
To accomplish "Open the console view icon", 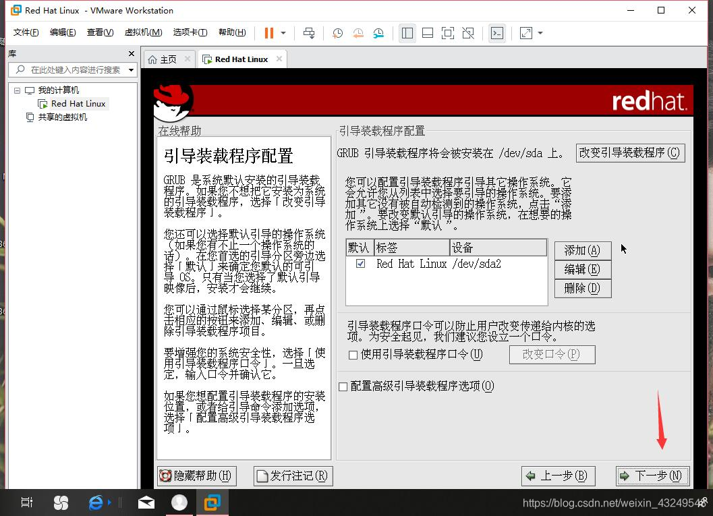I will [x=497, y=33].
